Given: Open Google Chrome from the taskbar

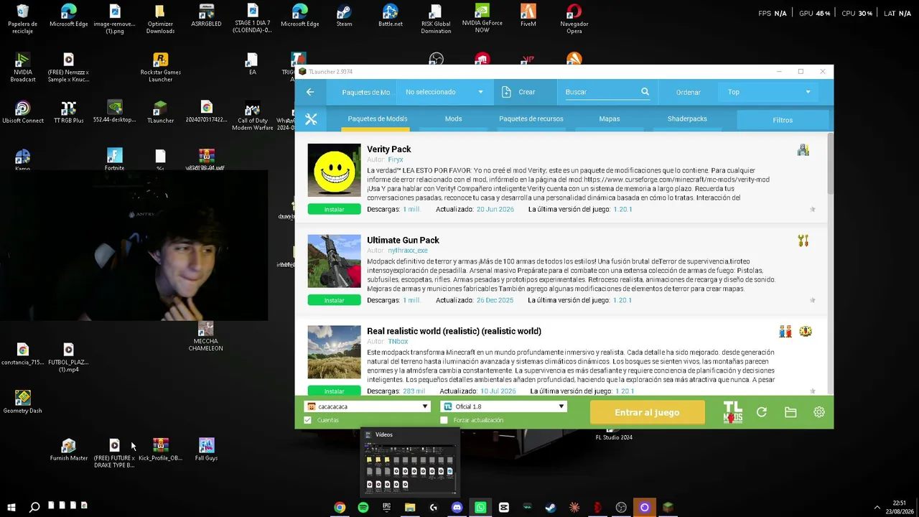Looking at the screenshot, I should [x=340, y=508].
